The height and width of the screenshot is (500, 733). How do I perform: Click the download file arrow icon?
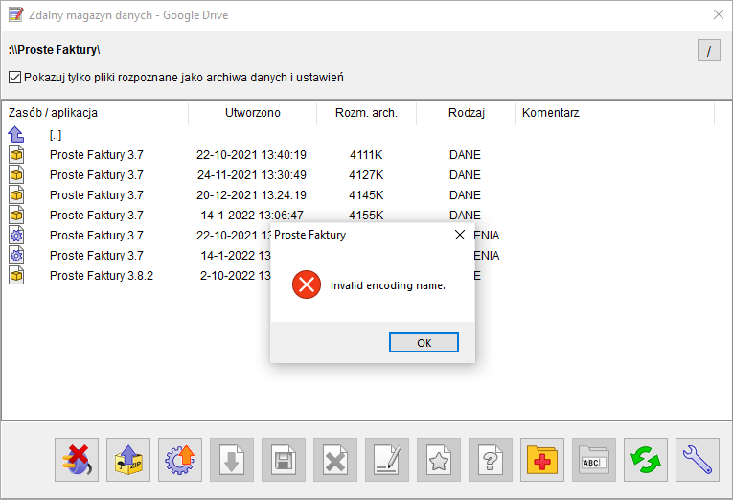[x=232, y=460]
